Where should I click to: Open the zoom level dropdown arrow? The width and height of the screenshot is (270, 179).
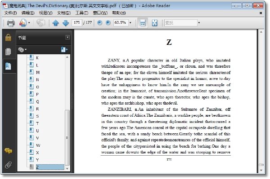130,22
